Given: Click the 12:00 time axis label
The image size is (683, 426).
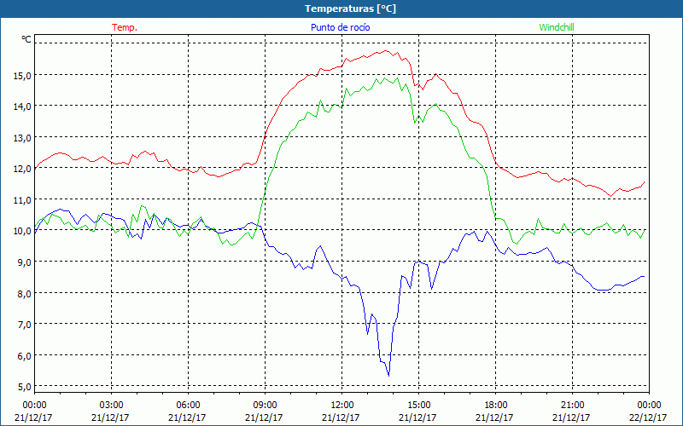Looking at the screenshot, I should [342, 406].
